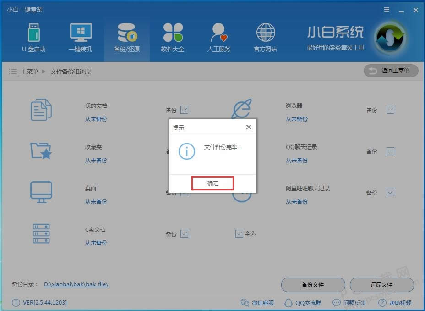Screen dimensions: 425x311
Task: Close the 小白一键重装 window
Action: pos(416,10)
